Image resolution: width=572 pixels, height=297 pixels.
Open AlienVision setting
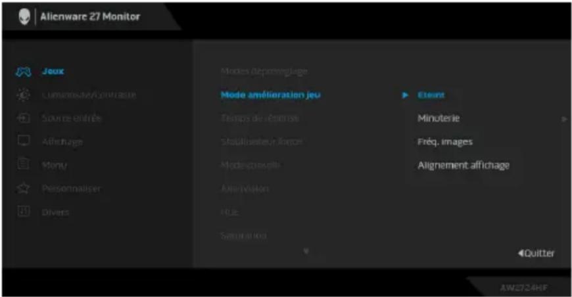coord(245,189)
